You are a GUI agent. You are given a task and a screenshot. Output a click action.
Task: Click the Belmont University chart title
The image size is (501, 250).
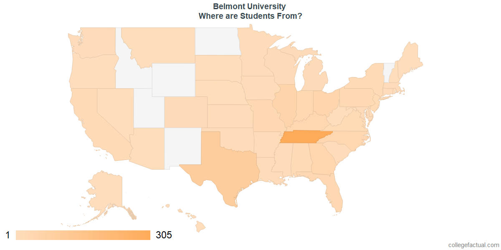tap(250, 6)
